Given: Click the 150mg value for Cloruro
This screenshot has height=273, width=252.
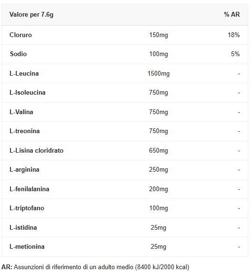Looking at the screenshot, I should tap(158, 35).
